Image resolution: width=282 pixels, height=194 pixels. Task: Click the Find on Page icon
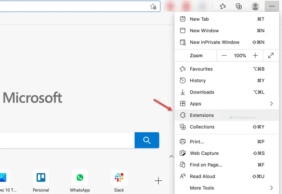pyautogui.click(x=182, y=165)
